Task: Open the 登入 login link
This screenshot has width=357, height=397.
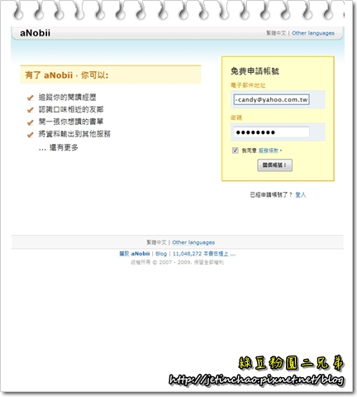Action: coord(301,194)
